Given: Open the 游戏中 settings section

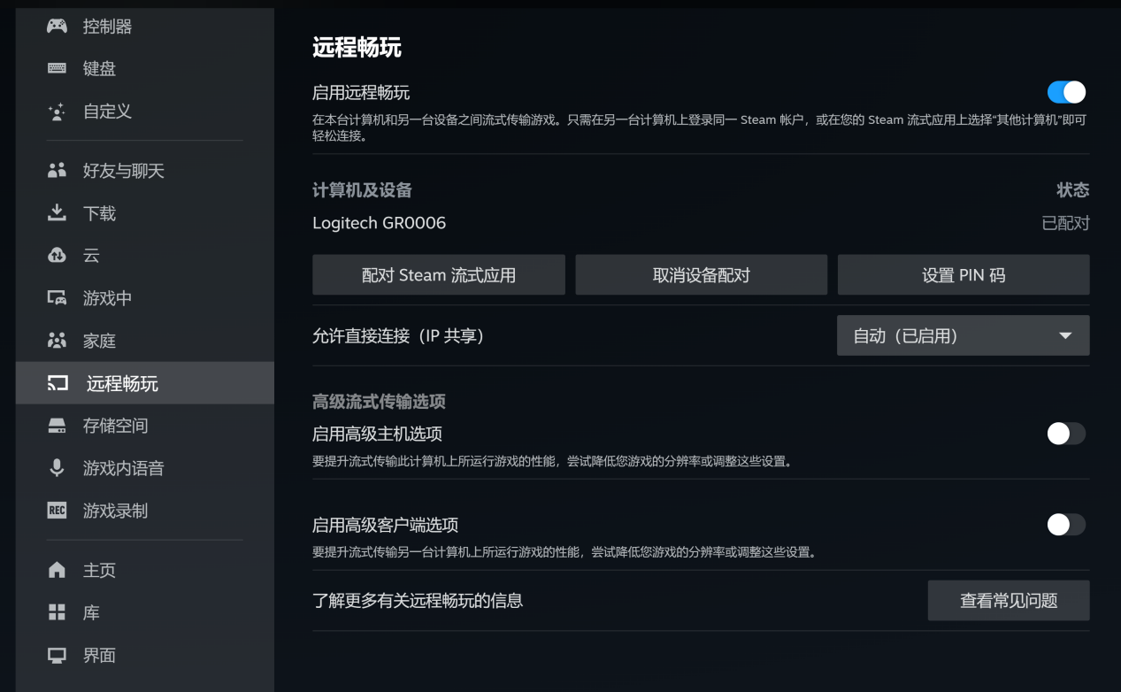Looking at the screenshot, I should (x=145, y=298).
